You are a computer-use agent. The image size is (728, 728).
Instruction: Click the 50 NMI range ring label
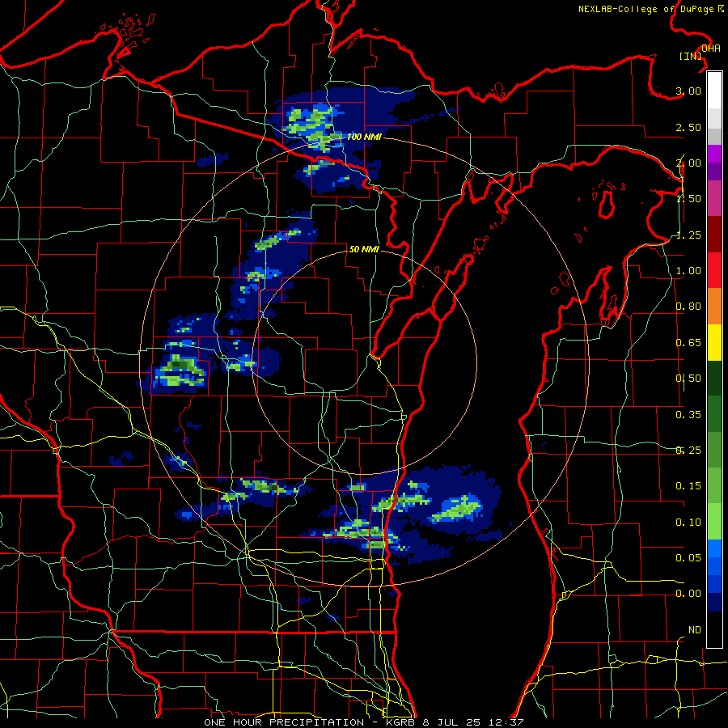click(364, 249)
